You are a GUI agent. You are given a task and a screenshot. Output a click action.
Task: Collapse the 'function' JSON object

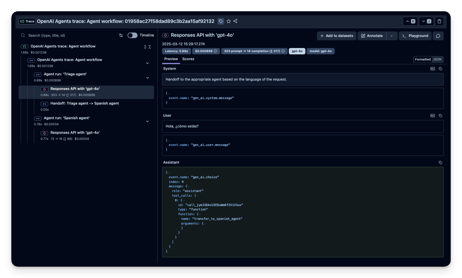200,214
